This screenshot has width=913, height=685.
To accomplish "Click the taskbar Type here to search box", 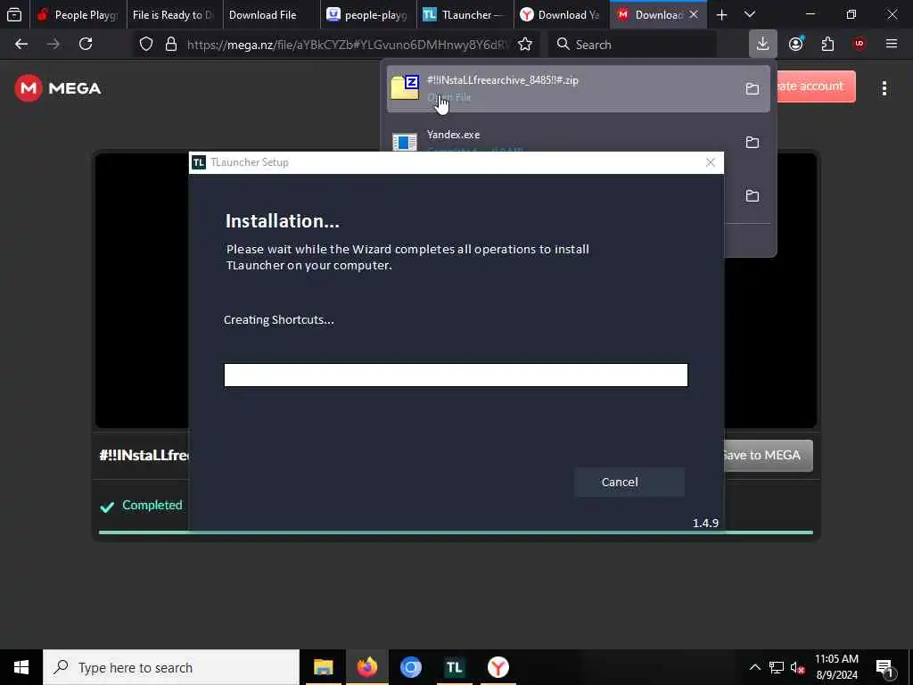I will click(171, 667).
